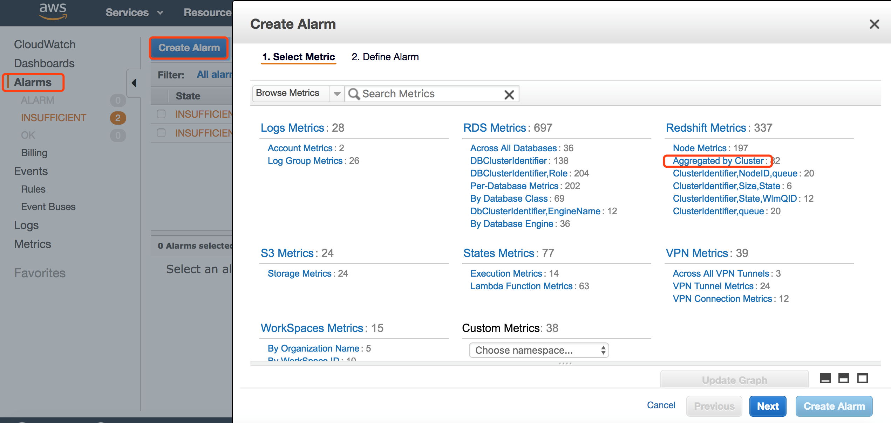Viewport: 891px width, 423px height.
Task: Close the Create Alarm dialog
Action: 874,24
